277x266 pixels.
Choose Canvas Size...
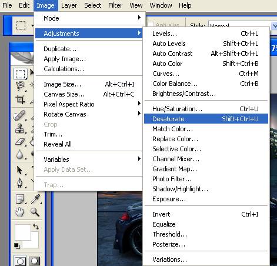pos(89,94)
